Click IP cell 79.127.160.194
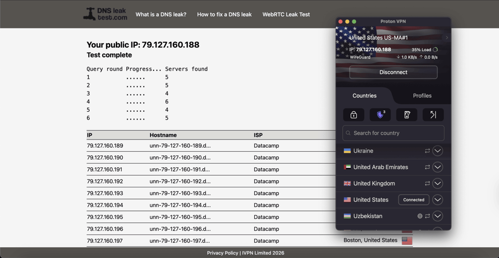This screenshot has height=258, width=499. pyautogui.click(x=105, y=205)
